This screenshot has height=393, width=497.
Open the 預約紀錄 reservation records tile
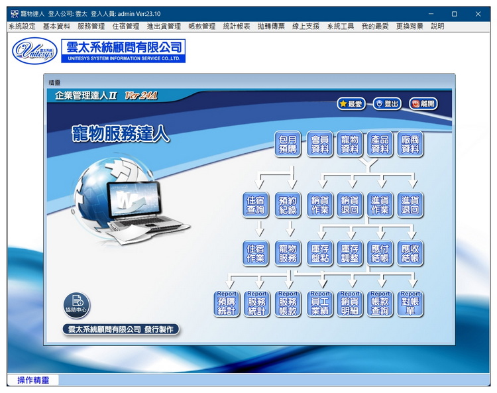coord(288,205)
